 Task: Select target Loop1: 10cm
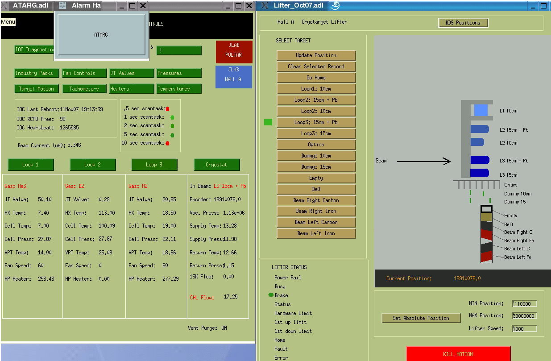(316, 89)
